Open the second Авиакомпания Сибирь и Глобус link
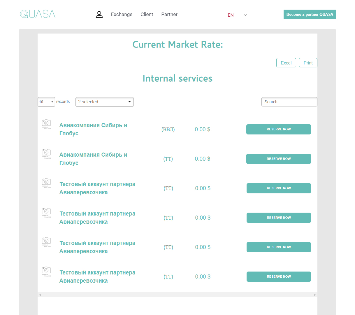Screen dimensions: 355x315 [93, 159]
